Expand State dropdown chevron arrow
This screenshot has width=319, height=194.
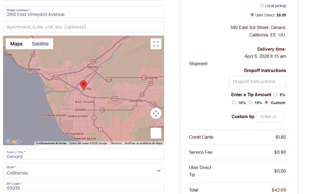159,171
